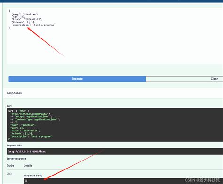Click inside the request body JSON editor
Viewport: 223px width, 184px height.
point(115,36)
